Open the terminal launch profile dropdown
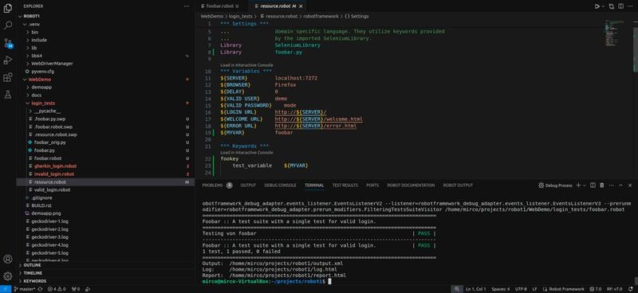638x293 pixels. pos(585,185)
